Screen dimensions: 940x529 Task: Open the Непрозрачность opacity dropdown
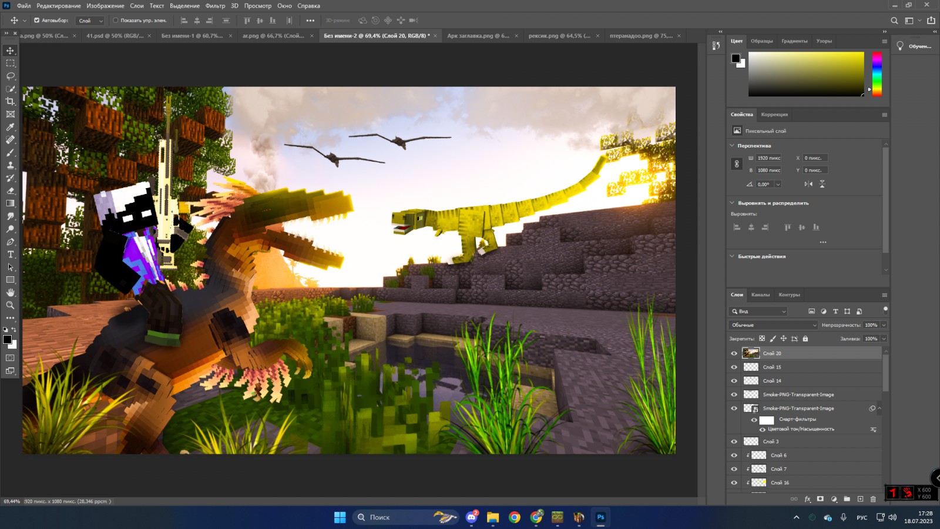(884, 325)
